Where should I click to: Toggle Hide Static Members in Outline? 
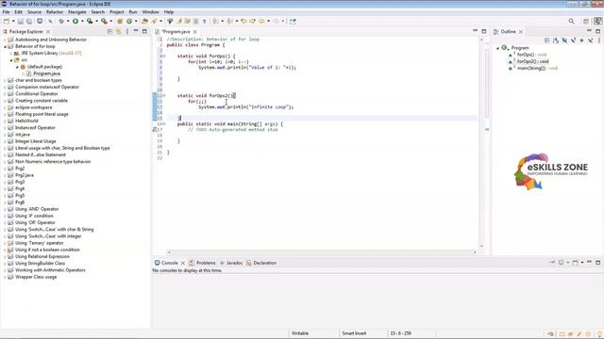pos(573,40)
